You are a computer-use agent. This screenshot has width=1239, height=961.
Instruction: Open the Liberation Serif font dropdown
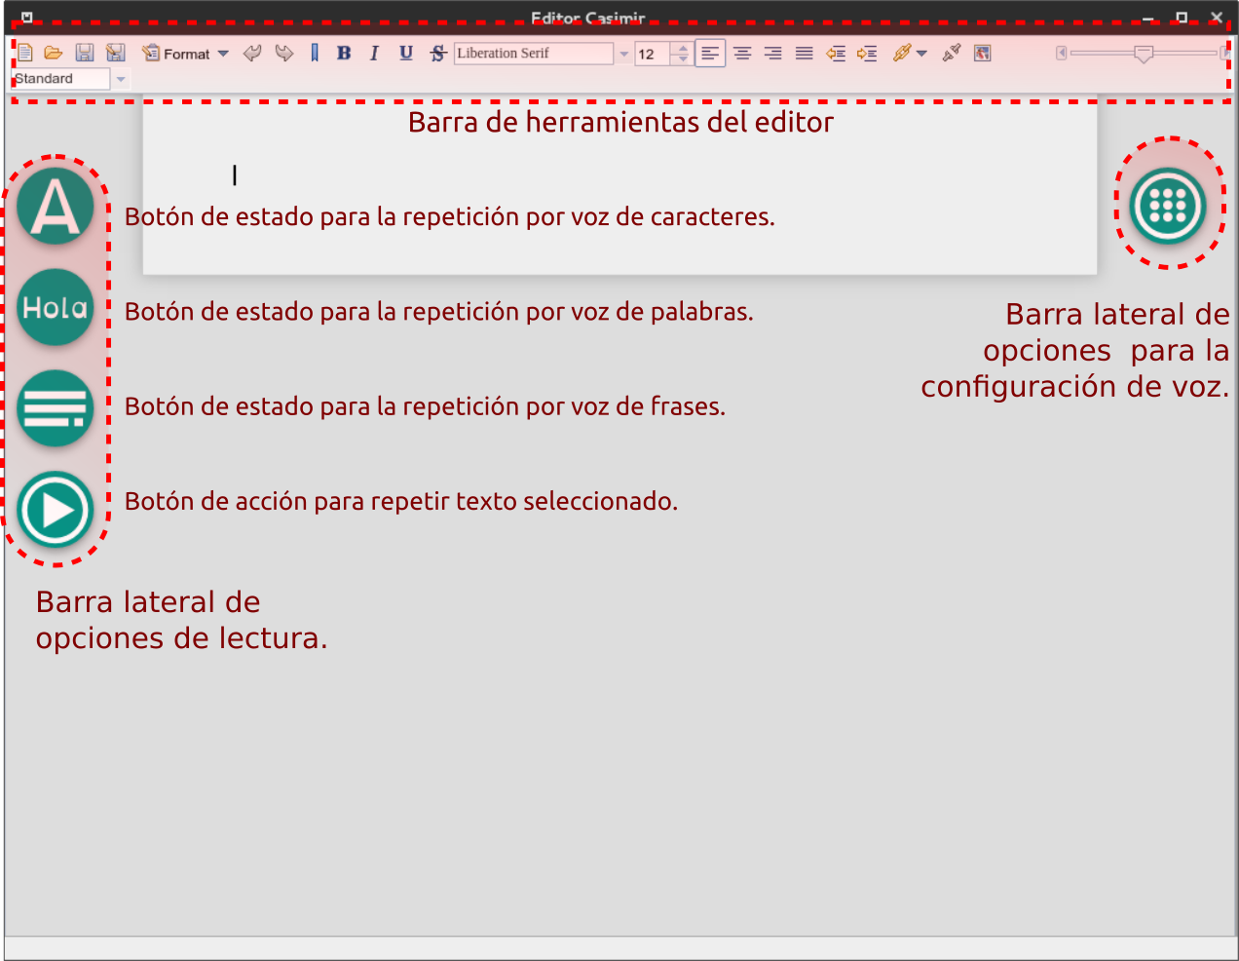pos(623,55)
